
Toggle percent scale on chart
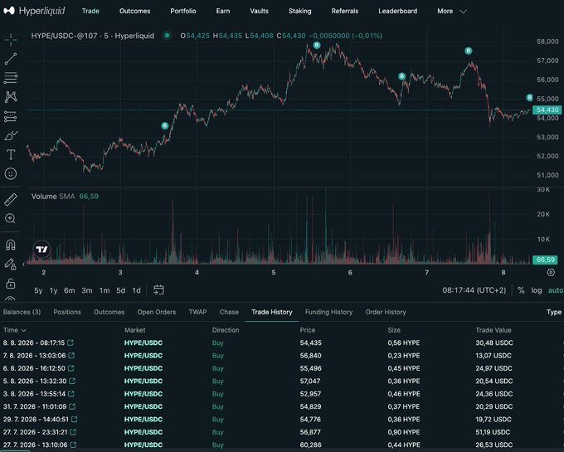coord(521,290)
